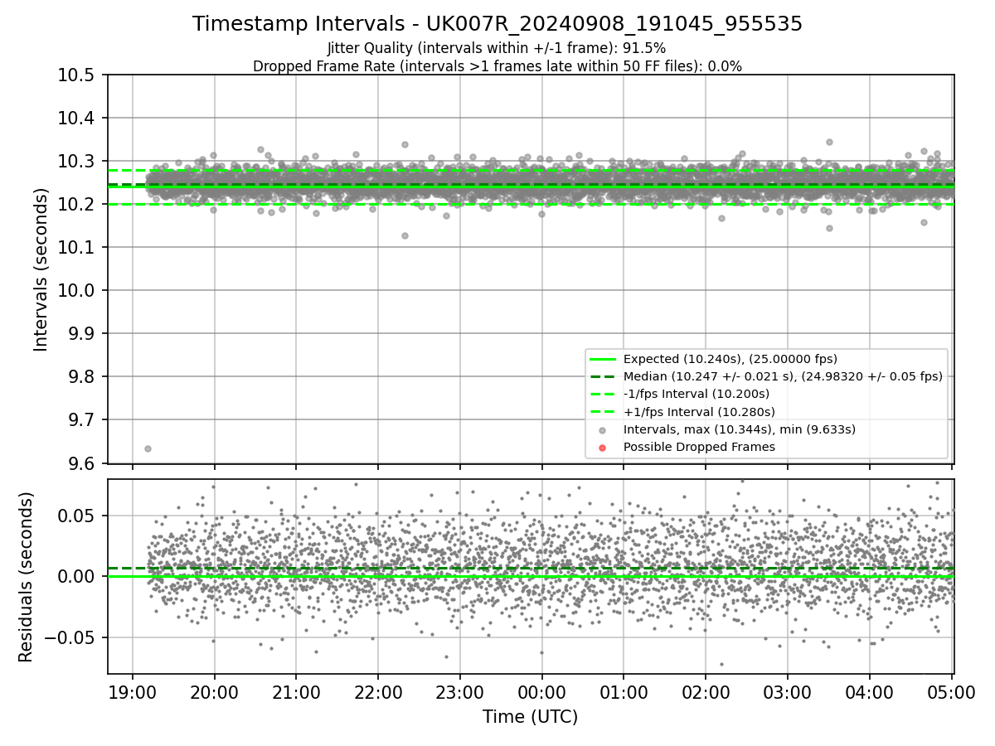Click the '22:00' time tick label
Viewport: 995px width, 746px height.
(378, 691)
